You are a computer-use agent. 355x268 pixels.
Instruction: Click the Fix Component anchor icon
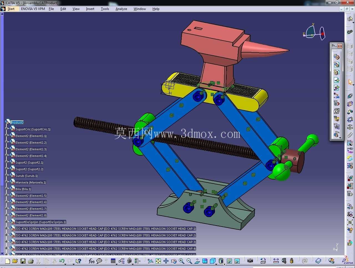[x=350, y=127]
